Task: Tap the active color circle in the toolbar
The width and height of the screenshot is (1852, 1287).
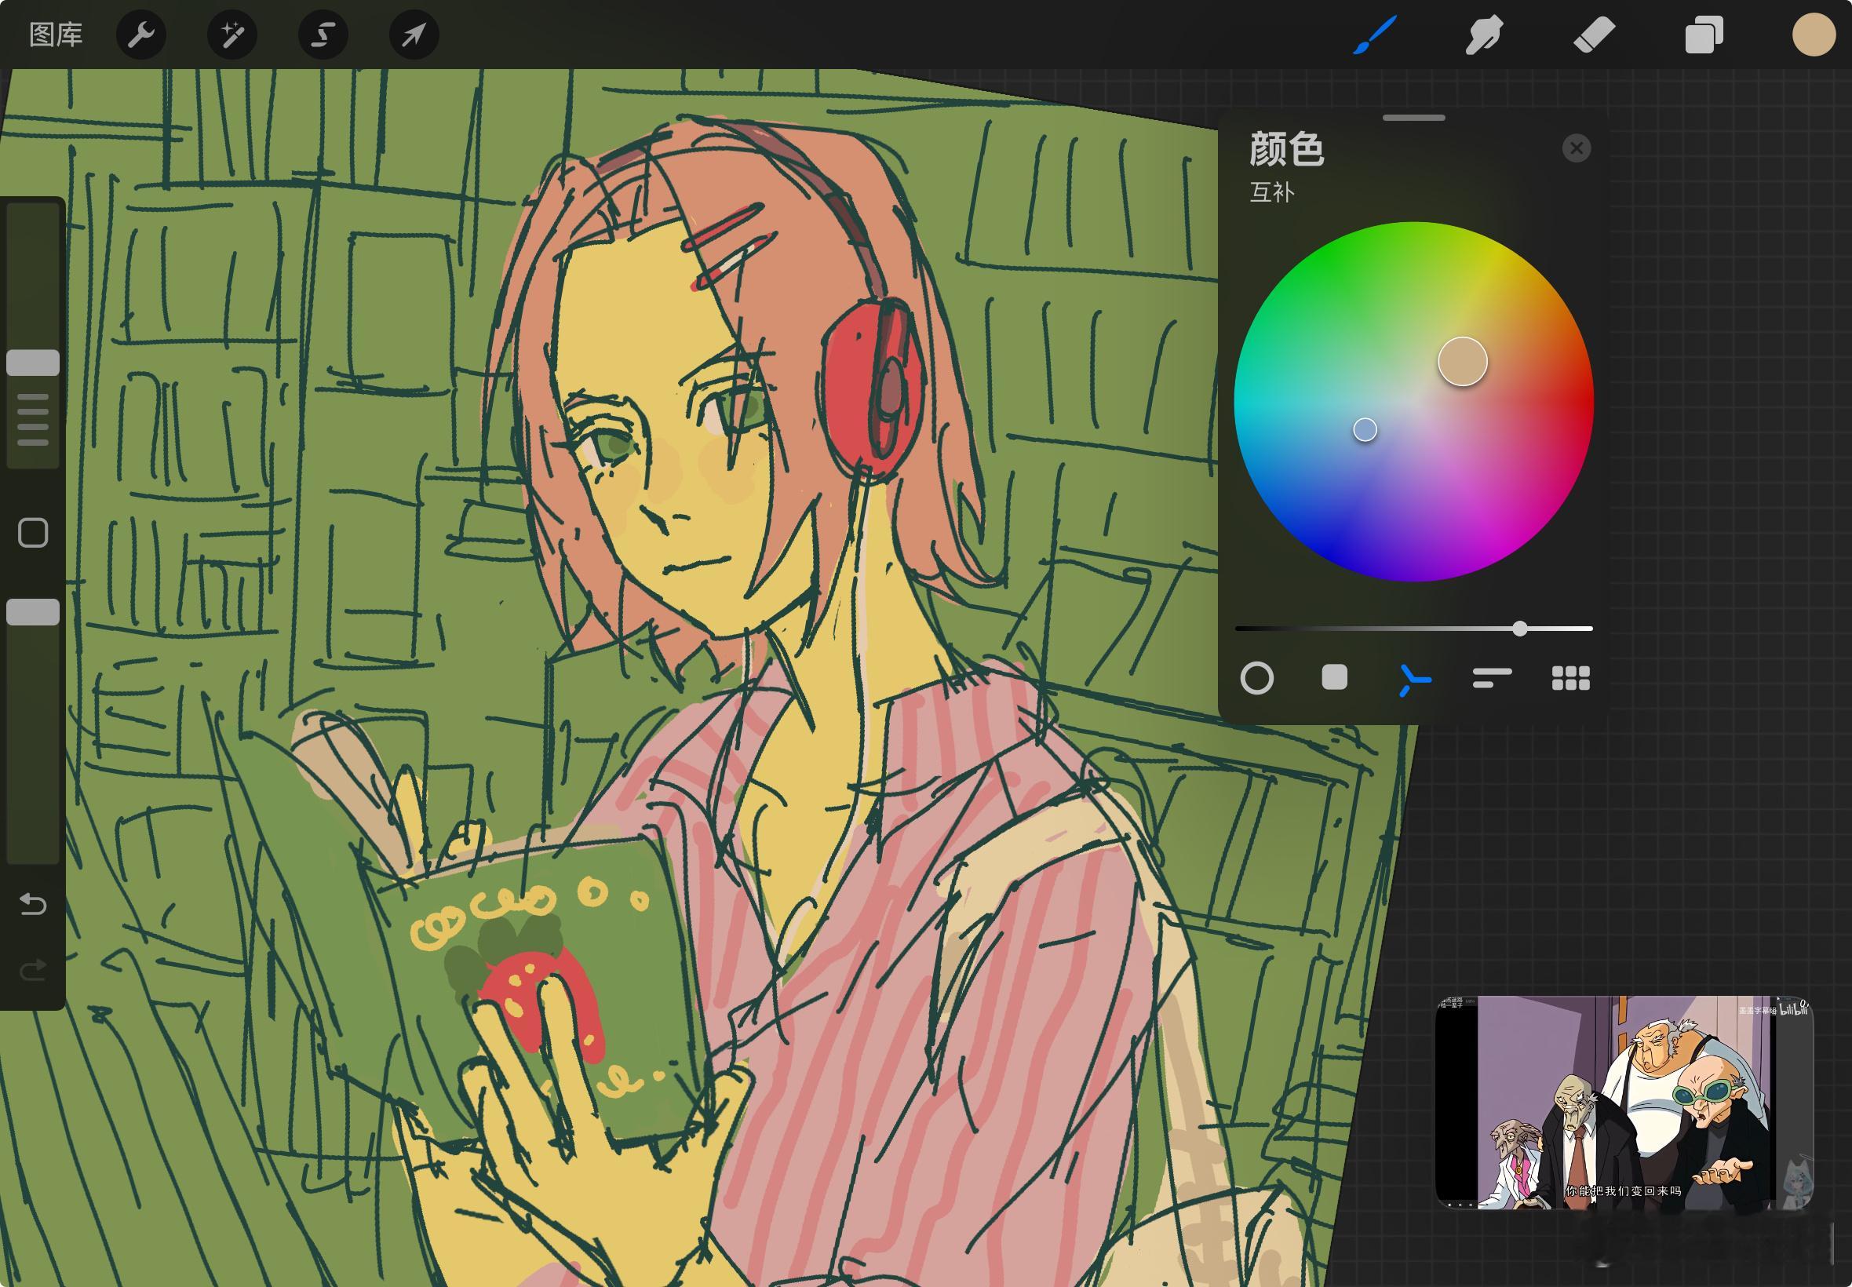Action: click(1814, 35)
